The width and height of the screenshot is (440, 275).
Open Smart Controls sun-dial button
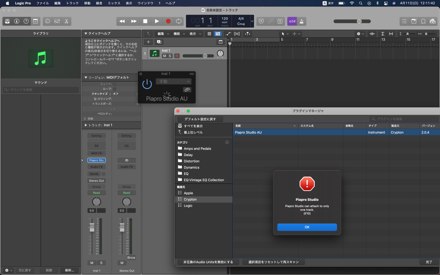[47, 21]
